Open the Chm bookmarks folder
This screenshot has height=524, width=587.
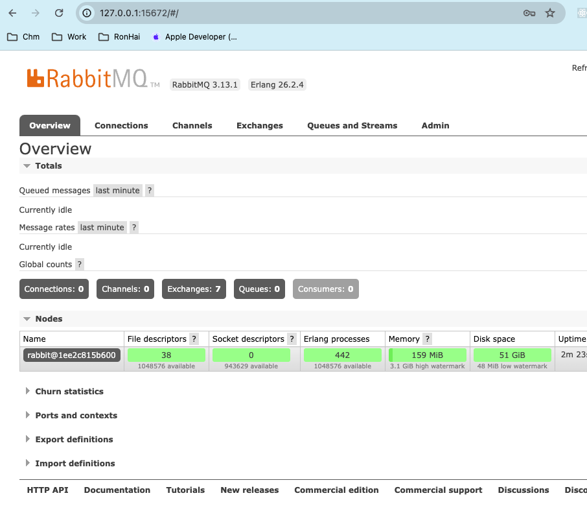23,37
